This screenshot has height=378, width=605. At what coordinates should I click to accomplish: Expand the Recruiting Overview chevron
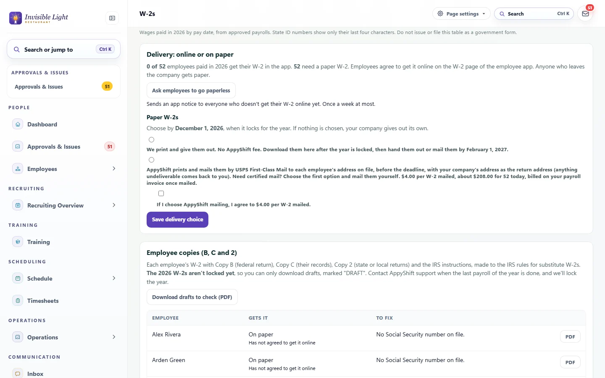[114, 205]
